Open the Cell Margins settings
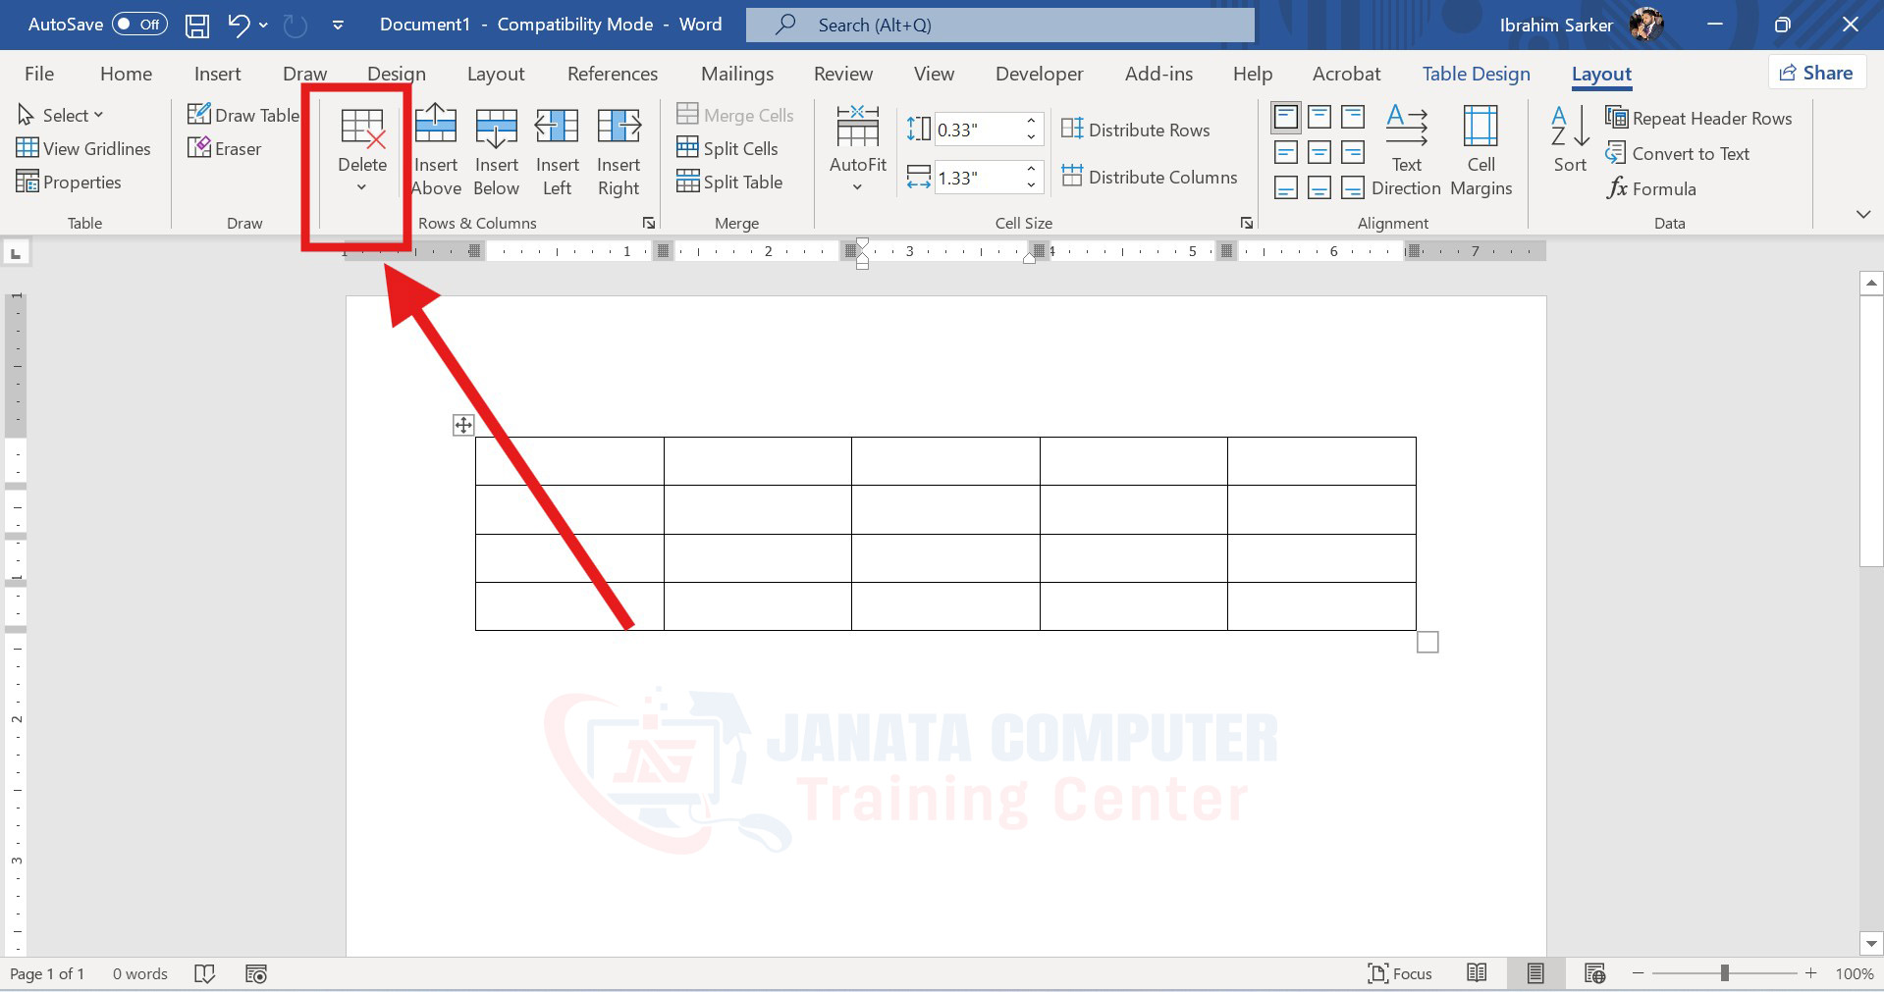The width and height of the screenshot is (1884, 992). [x=1480, y=150]
